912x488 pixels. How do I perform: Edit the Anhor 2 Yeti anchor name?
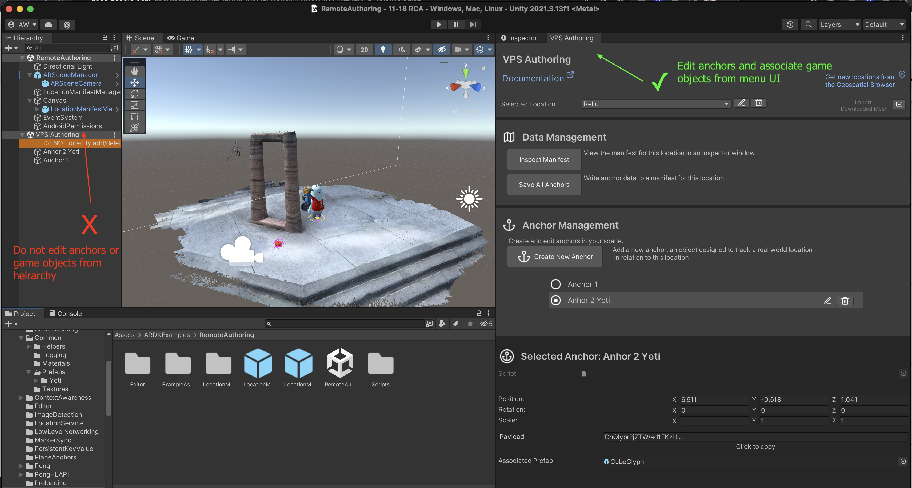827,301
